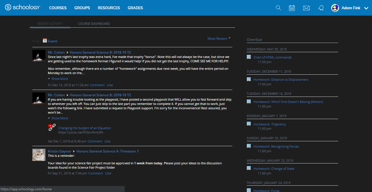The image size is (372, 192).
Task: Check messages via the envelope icon
Action: [306, 8]
